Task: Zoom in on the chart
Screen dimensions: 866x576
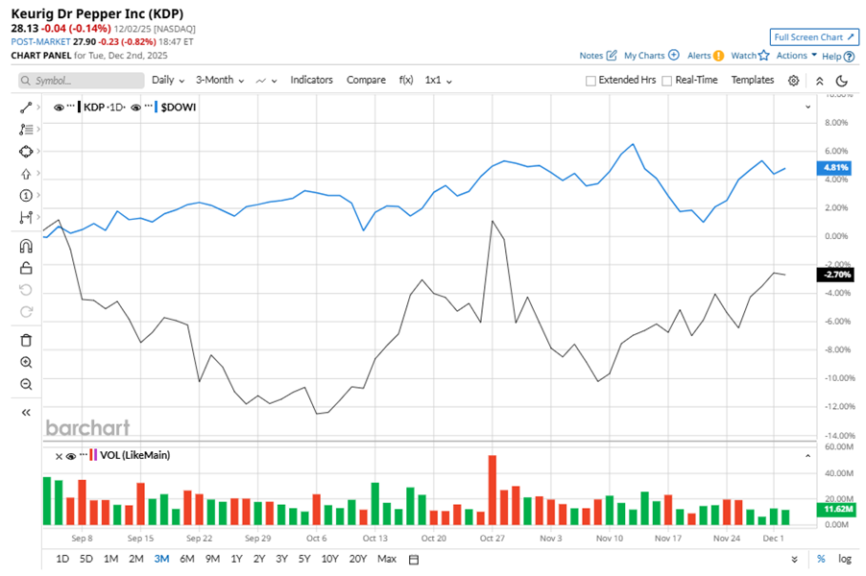Action: 26,362
